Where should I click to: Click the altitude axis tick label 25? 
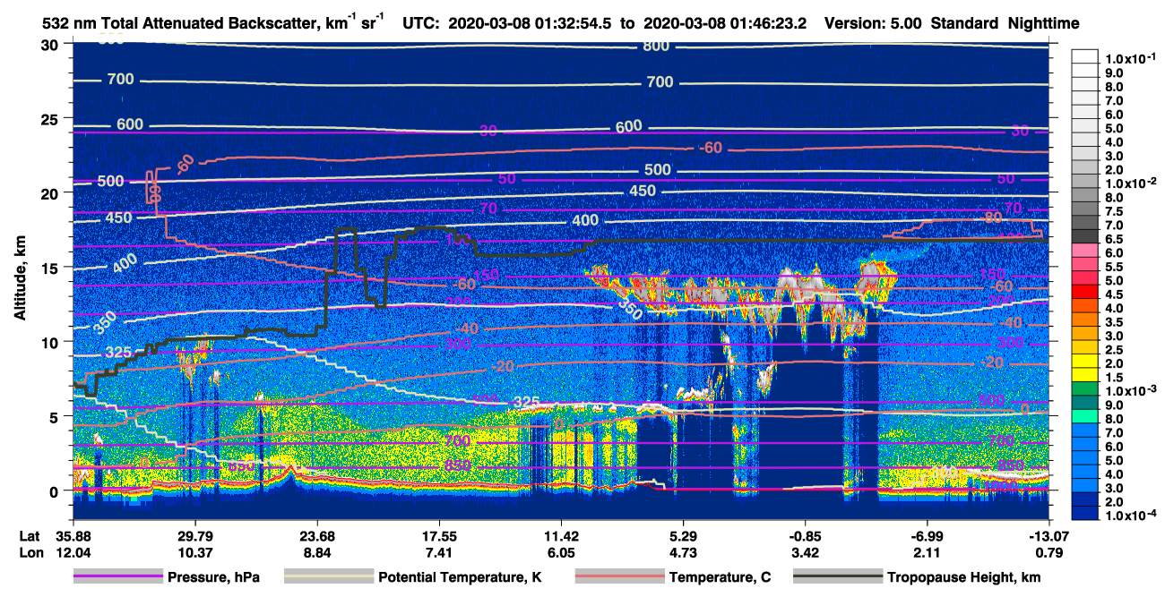[52, 119]
